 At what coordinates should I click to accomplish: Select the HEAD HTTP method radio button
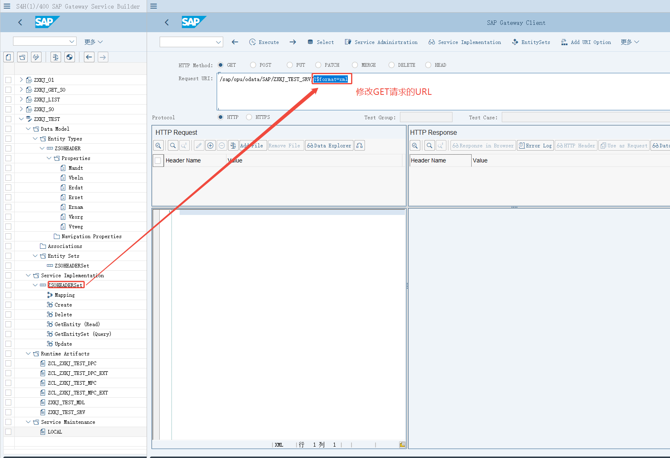pyautogui.click(x=428, y=65)
